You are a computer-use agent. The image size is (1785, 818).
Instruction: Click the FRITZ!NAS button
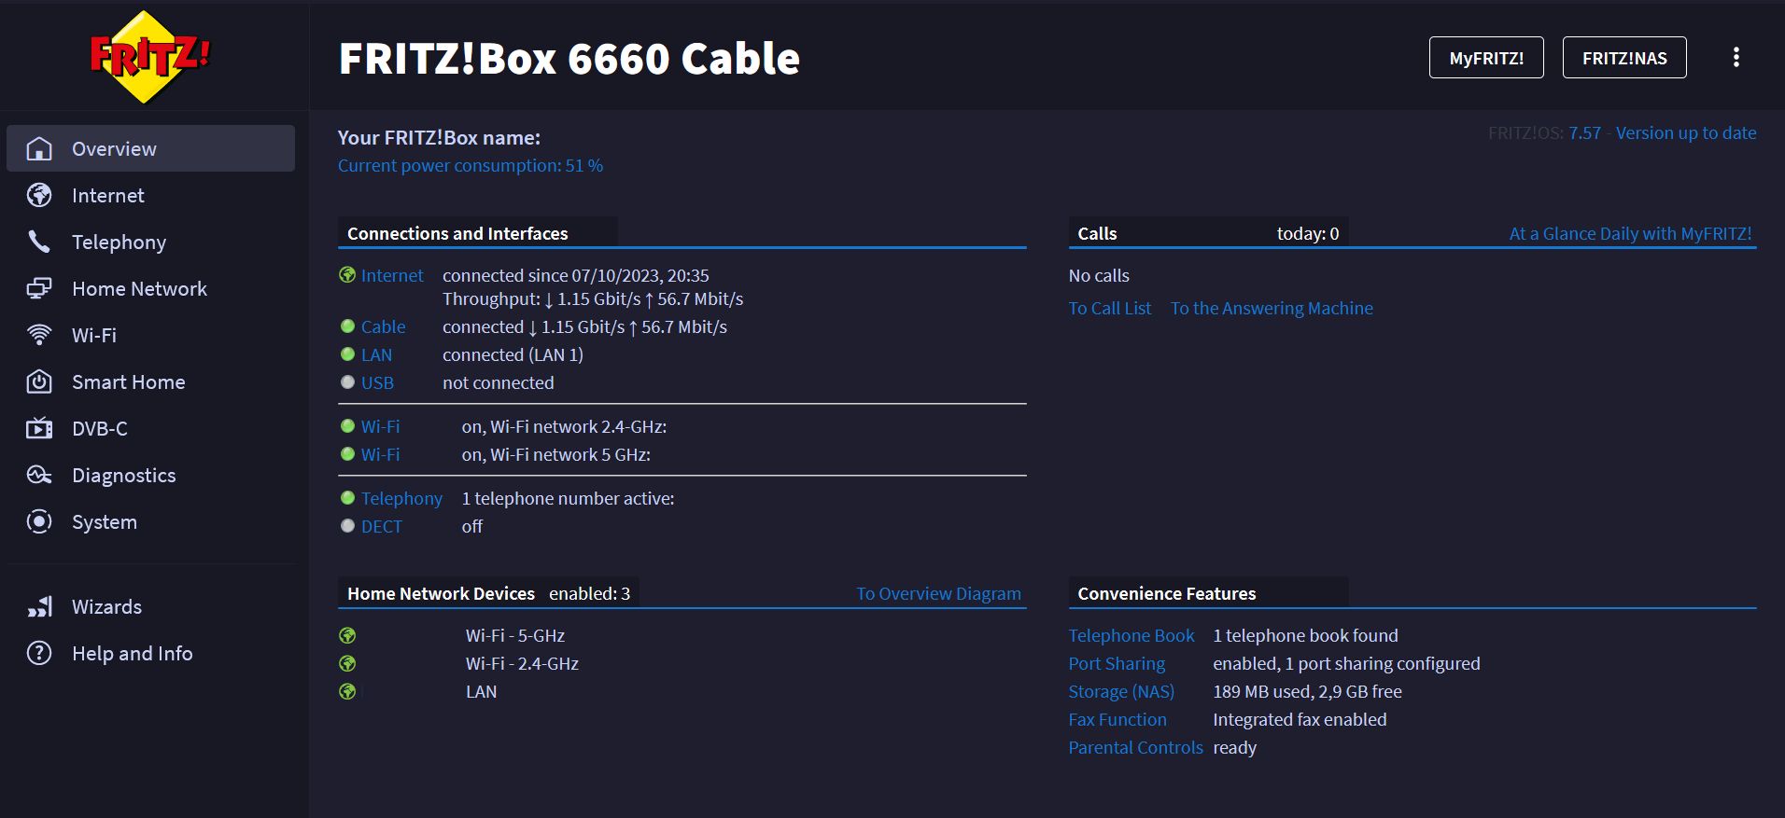pos(1624,58)
